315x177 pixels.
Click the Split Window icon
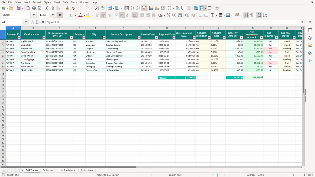coord(209,8)
